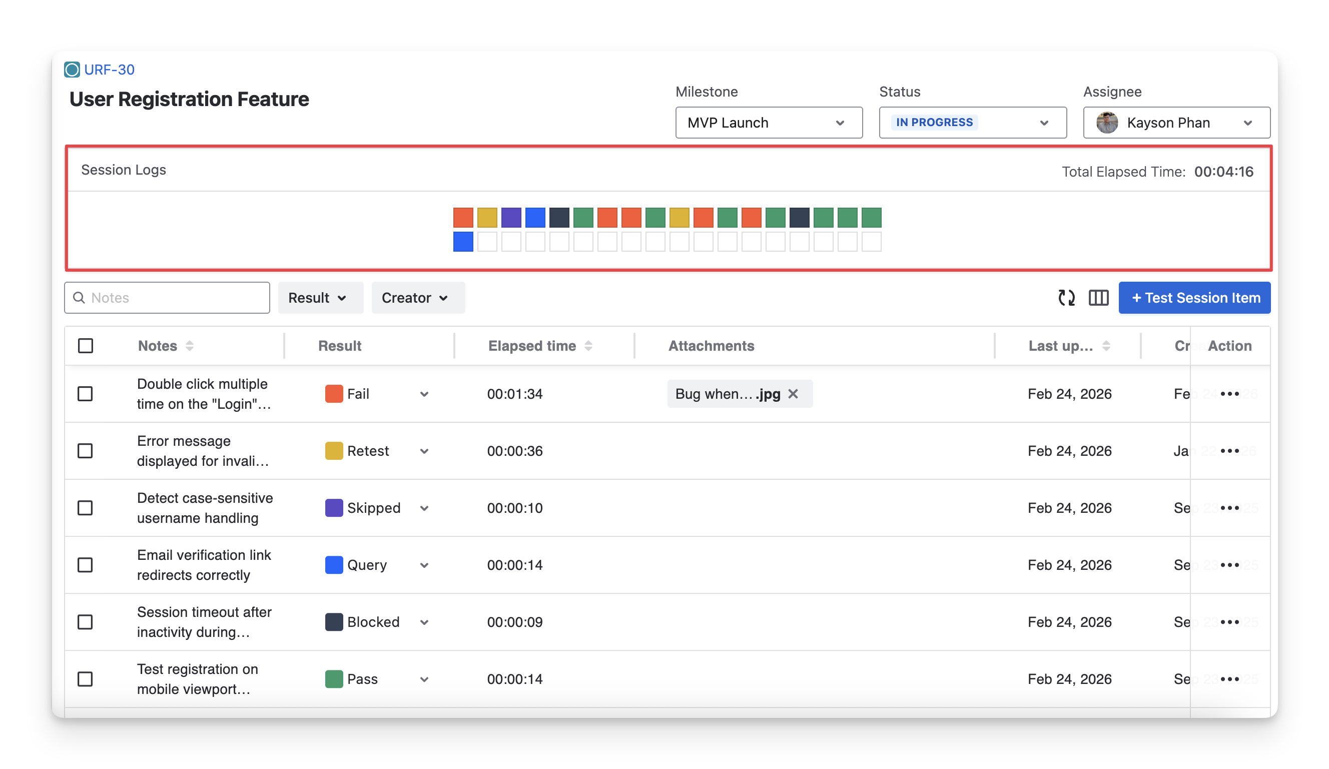Select the Email verification link row checkbox
Screen dimensions: 1329x769
tap(86, 565)
